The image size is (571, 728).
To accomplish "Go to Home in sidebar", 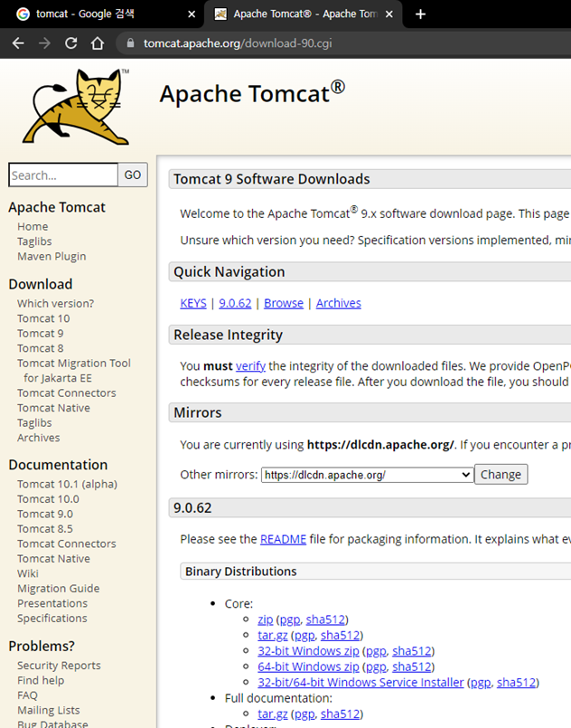I will pyautogui.click(x=33, y=227).
